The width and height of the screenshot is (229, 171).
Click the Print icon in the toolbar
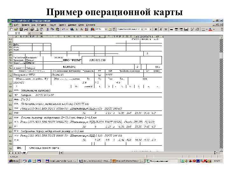32,29
